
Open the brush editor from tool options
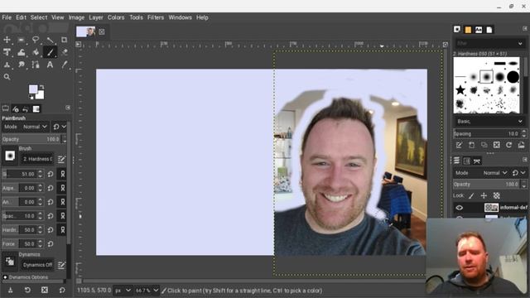tap(61, 159)
